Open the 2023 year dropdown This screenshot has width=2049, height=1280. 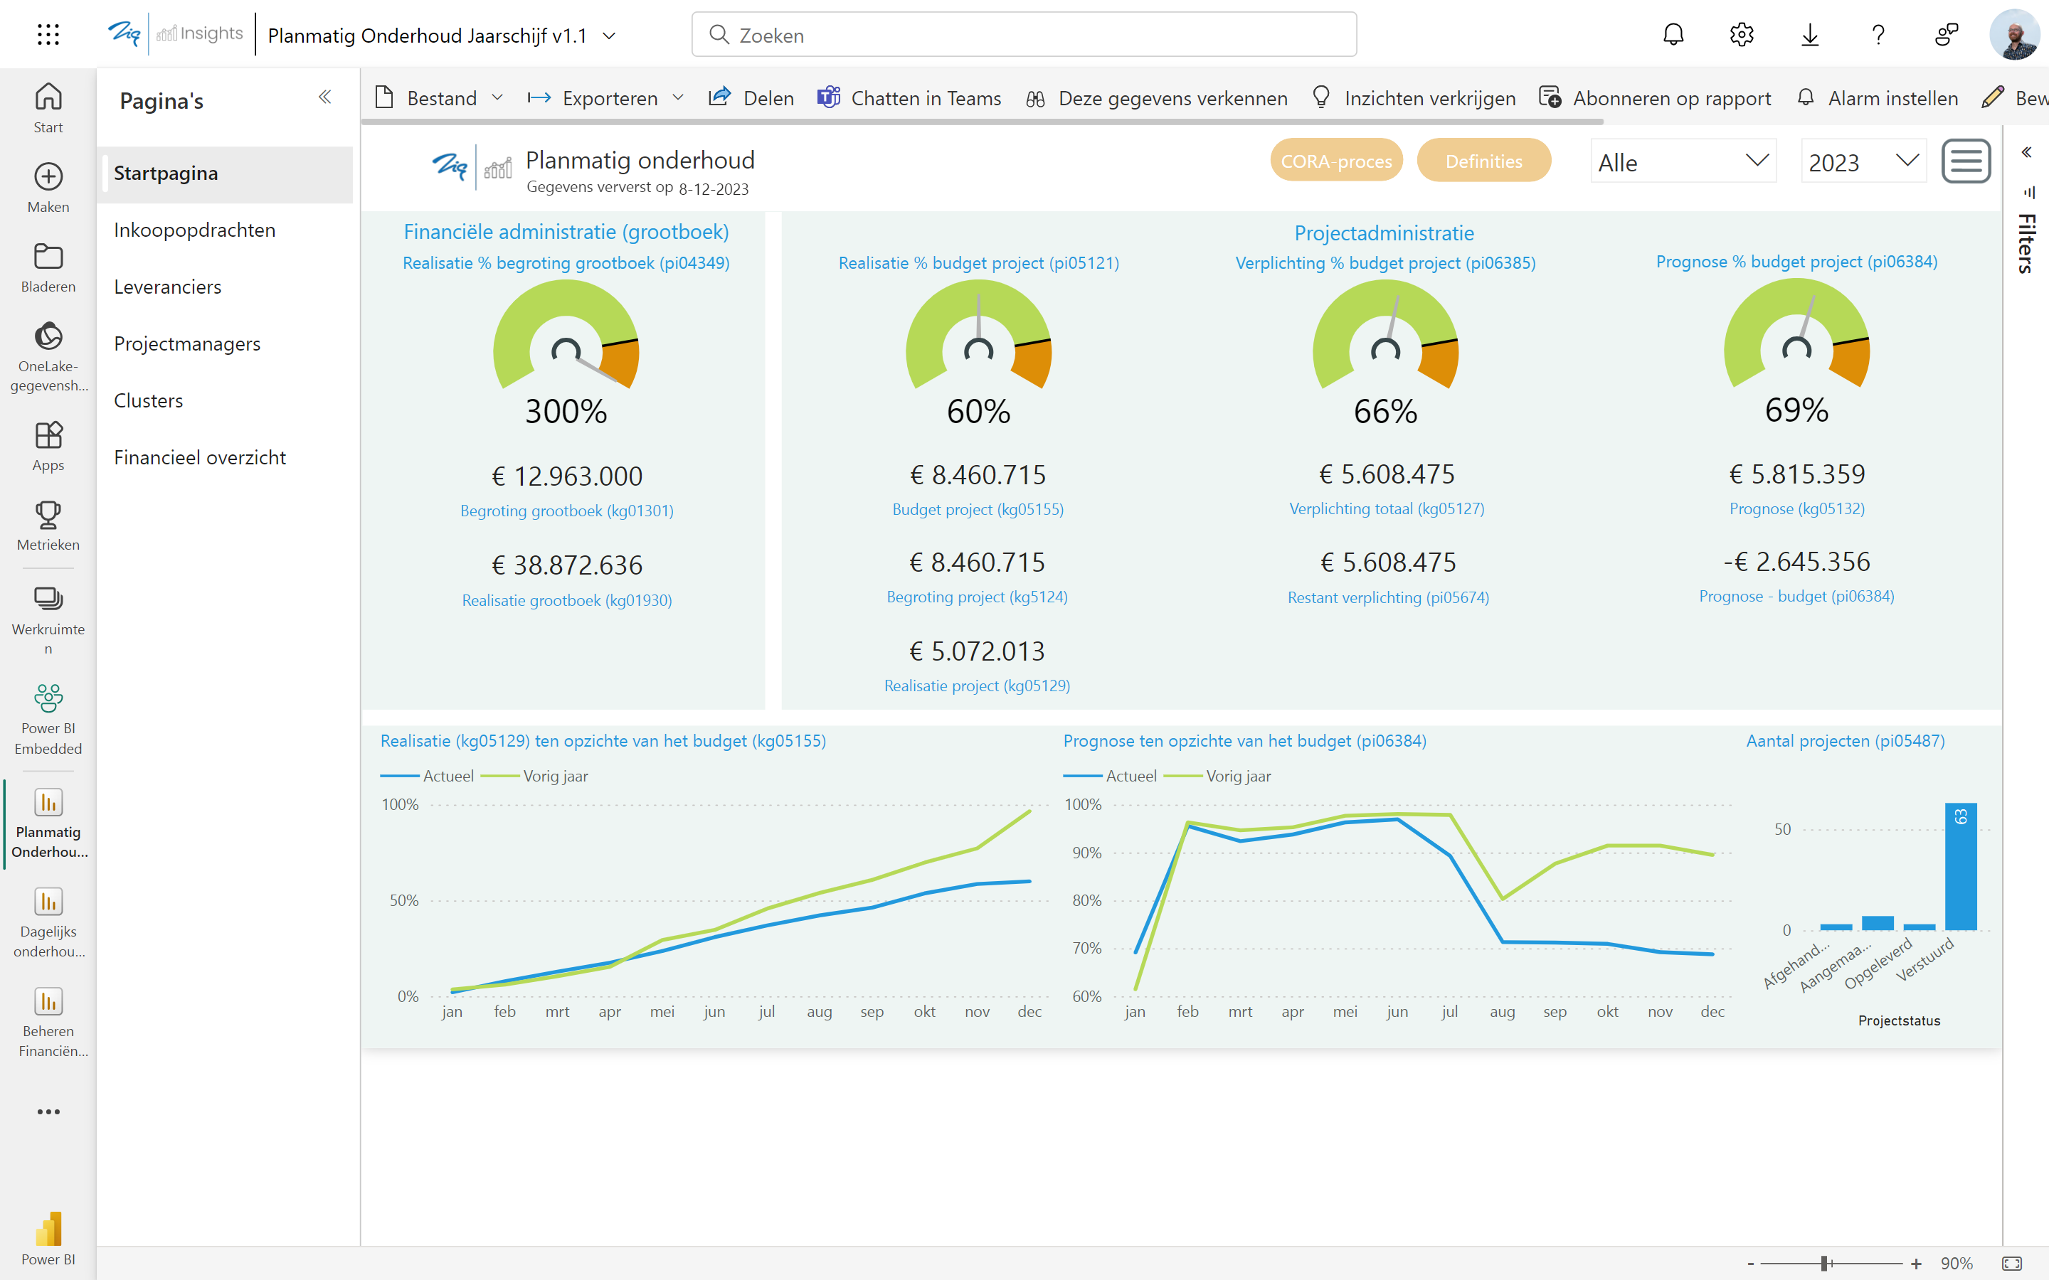pyautogui.click(x=1863, y=161)
